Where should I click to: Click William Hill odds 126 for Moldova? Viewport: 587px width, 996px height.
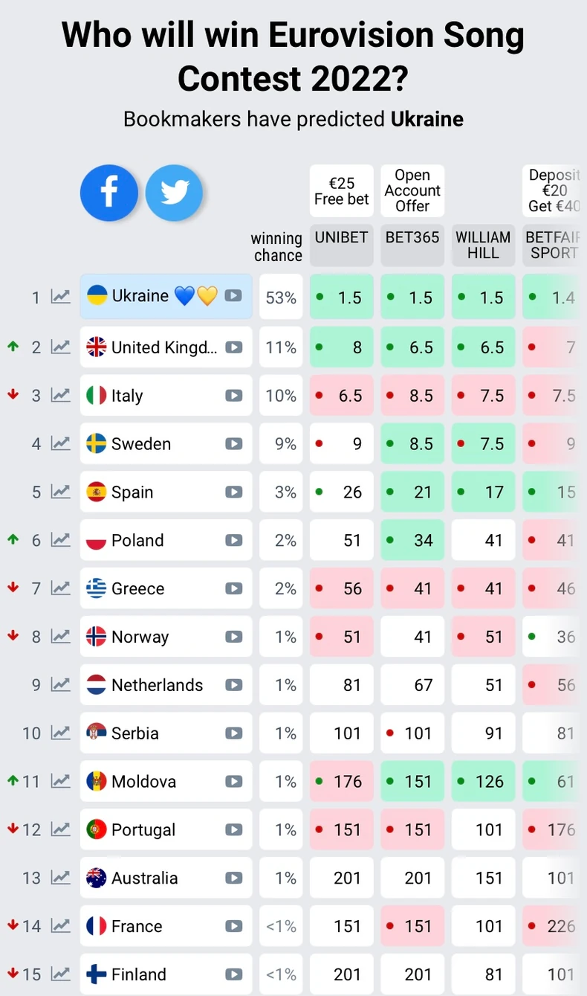tap(483, 782)
